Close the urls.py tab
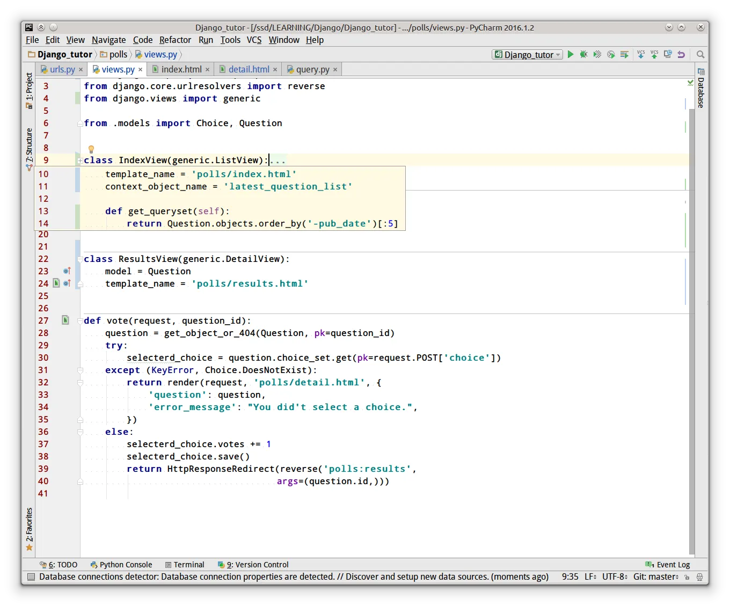 click(81, 70)
